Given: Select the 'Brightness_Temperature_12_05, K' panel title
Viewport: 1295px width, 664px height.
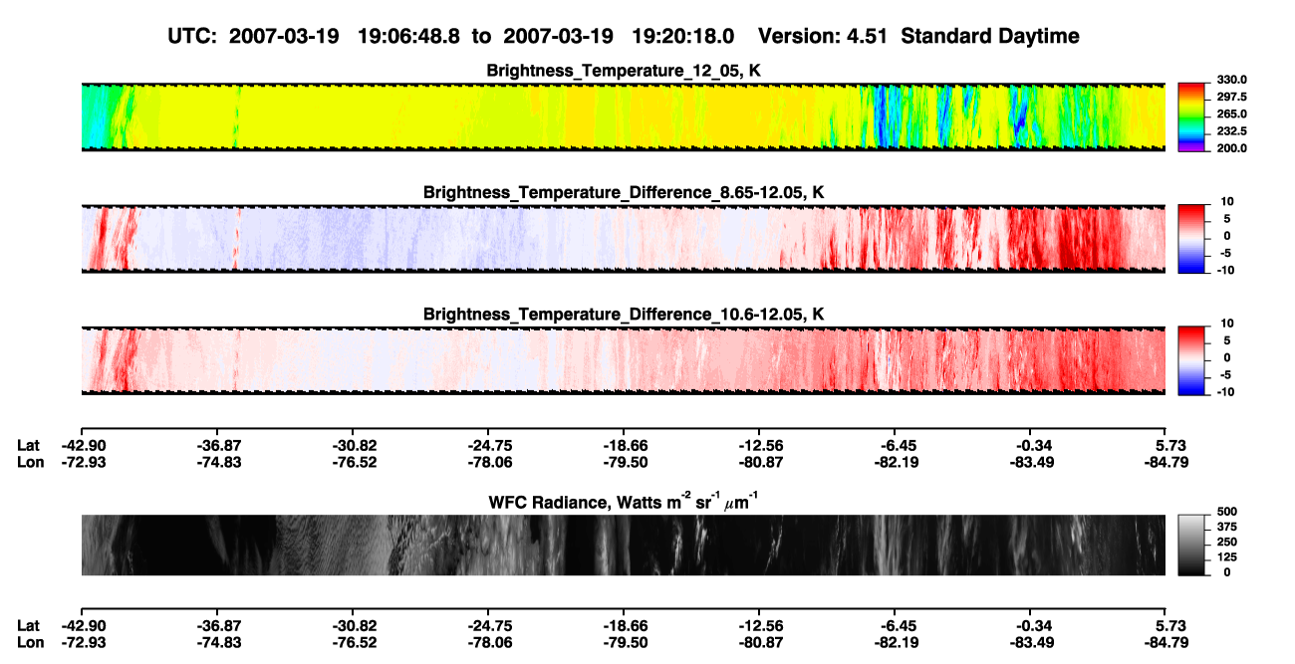Looking at the screenshot, I should point(625,71).
